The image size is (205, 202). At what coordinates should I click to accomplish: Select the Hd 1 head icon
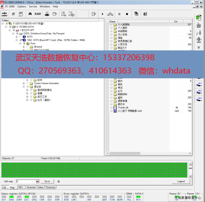[x=199, y=84]
